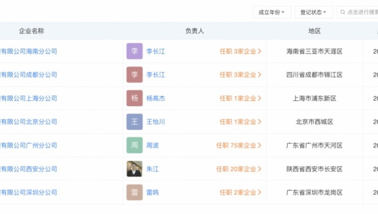Open the 登记状态 dropdown filter
The height and width of the screenshot is (214, 378).
coord(314,12)
